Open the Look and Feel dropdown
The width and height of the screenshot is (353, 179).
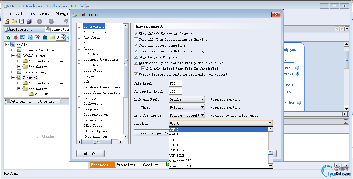187,99
